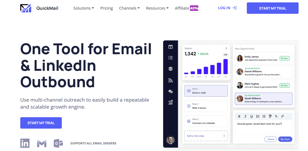Open the Emily James opportunity
This screenshot has height=151, width=308.
[x=263, y=58]
